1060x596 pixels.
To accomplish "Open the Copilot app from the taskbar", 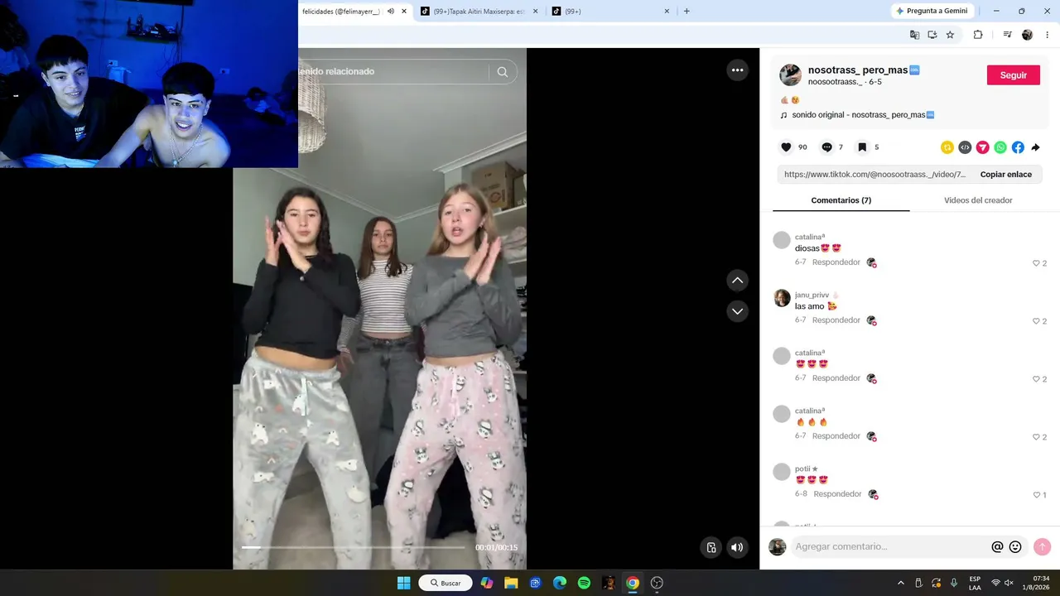I will click(x=487, y=583).
